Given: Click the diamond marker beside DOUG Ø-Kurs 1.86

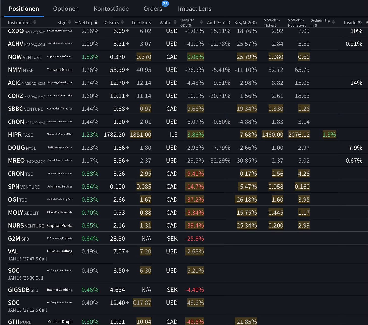Looking at the screenshot, I should tap(127, 147).
